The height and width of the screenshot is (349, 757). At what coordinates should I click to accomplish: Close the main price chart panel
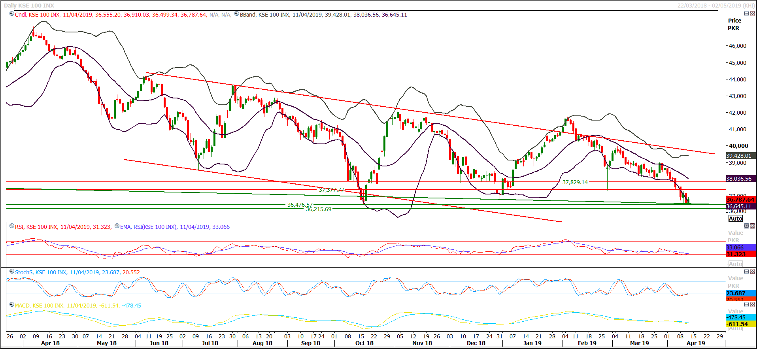pyautogui.click(x=752, y=13)
